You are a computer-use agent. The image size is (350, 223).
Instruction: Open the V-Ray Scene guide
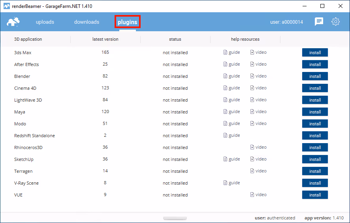coord(232,183)
